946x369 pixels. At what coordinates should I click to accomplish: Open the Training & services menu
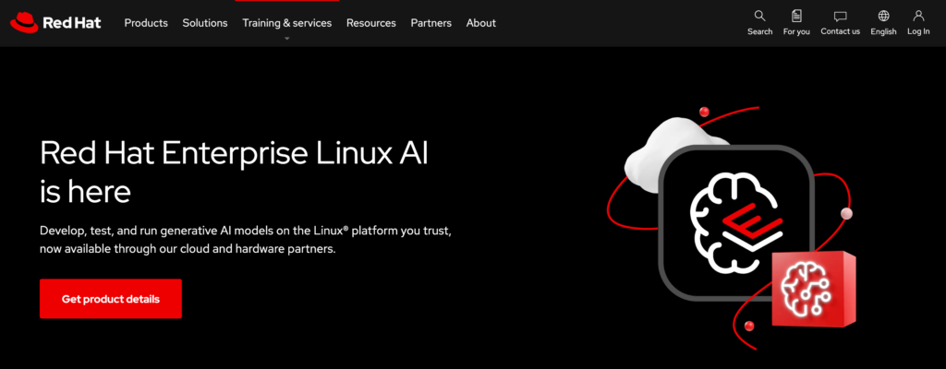[x=287, y=23]
